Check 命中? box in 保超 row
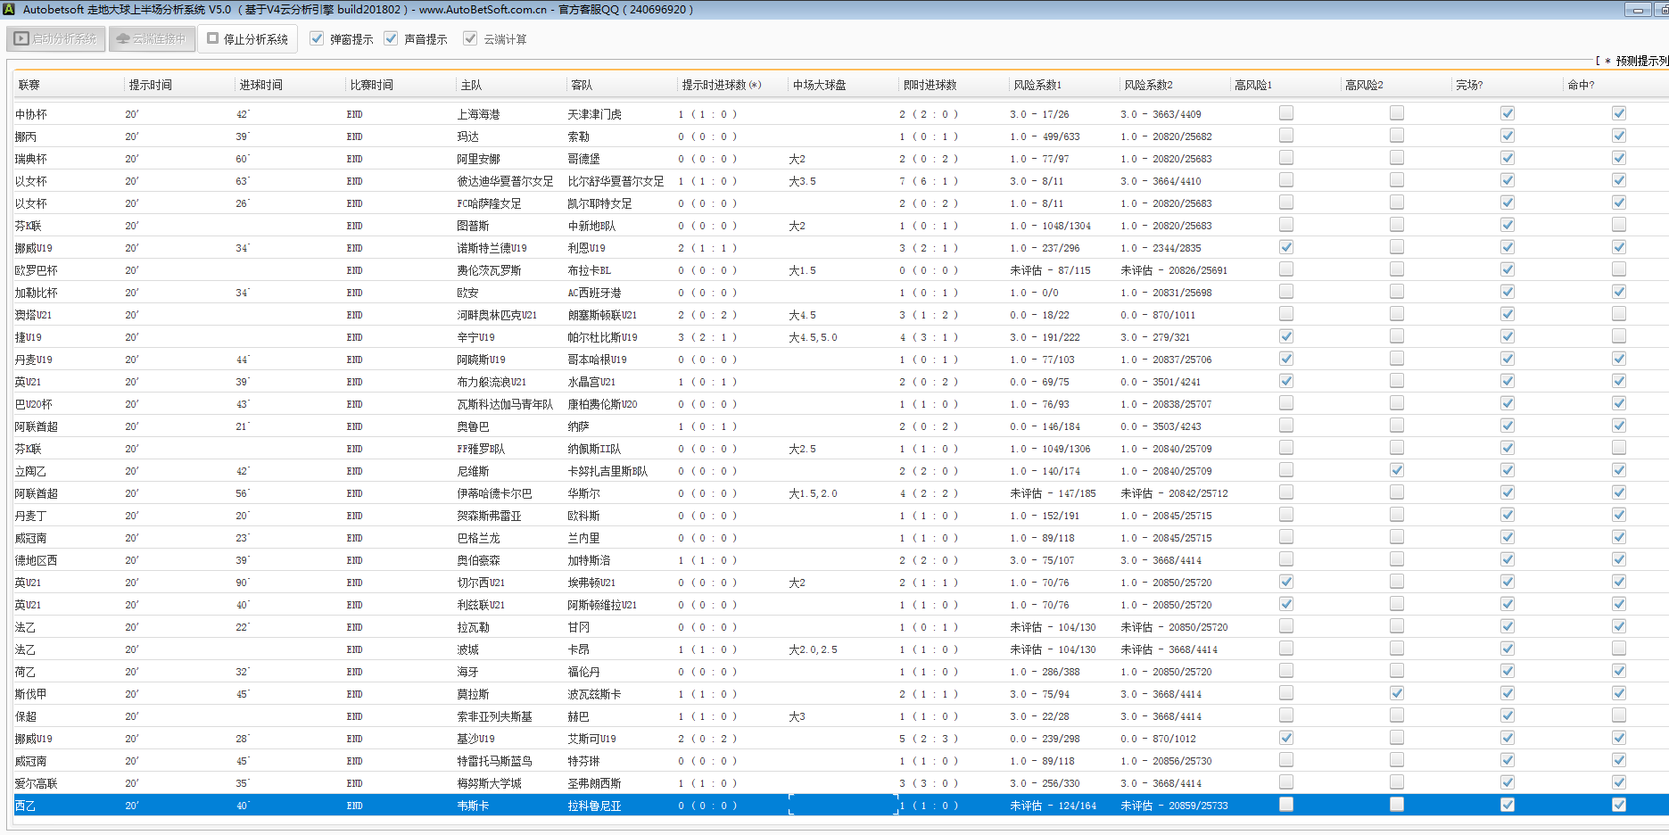This screenshot has width=1669, height=835. pyautogui.click(x=1618, y=715)
